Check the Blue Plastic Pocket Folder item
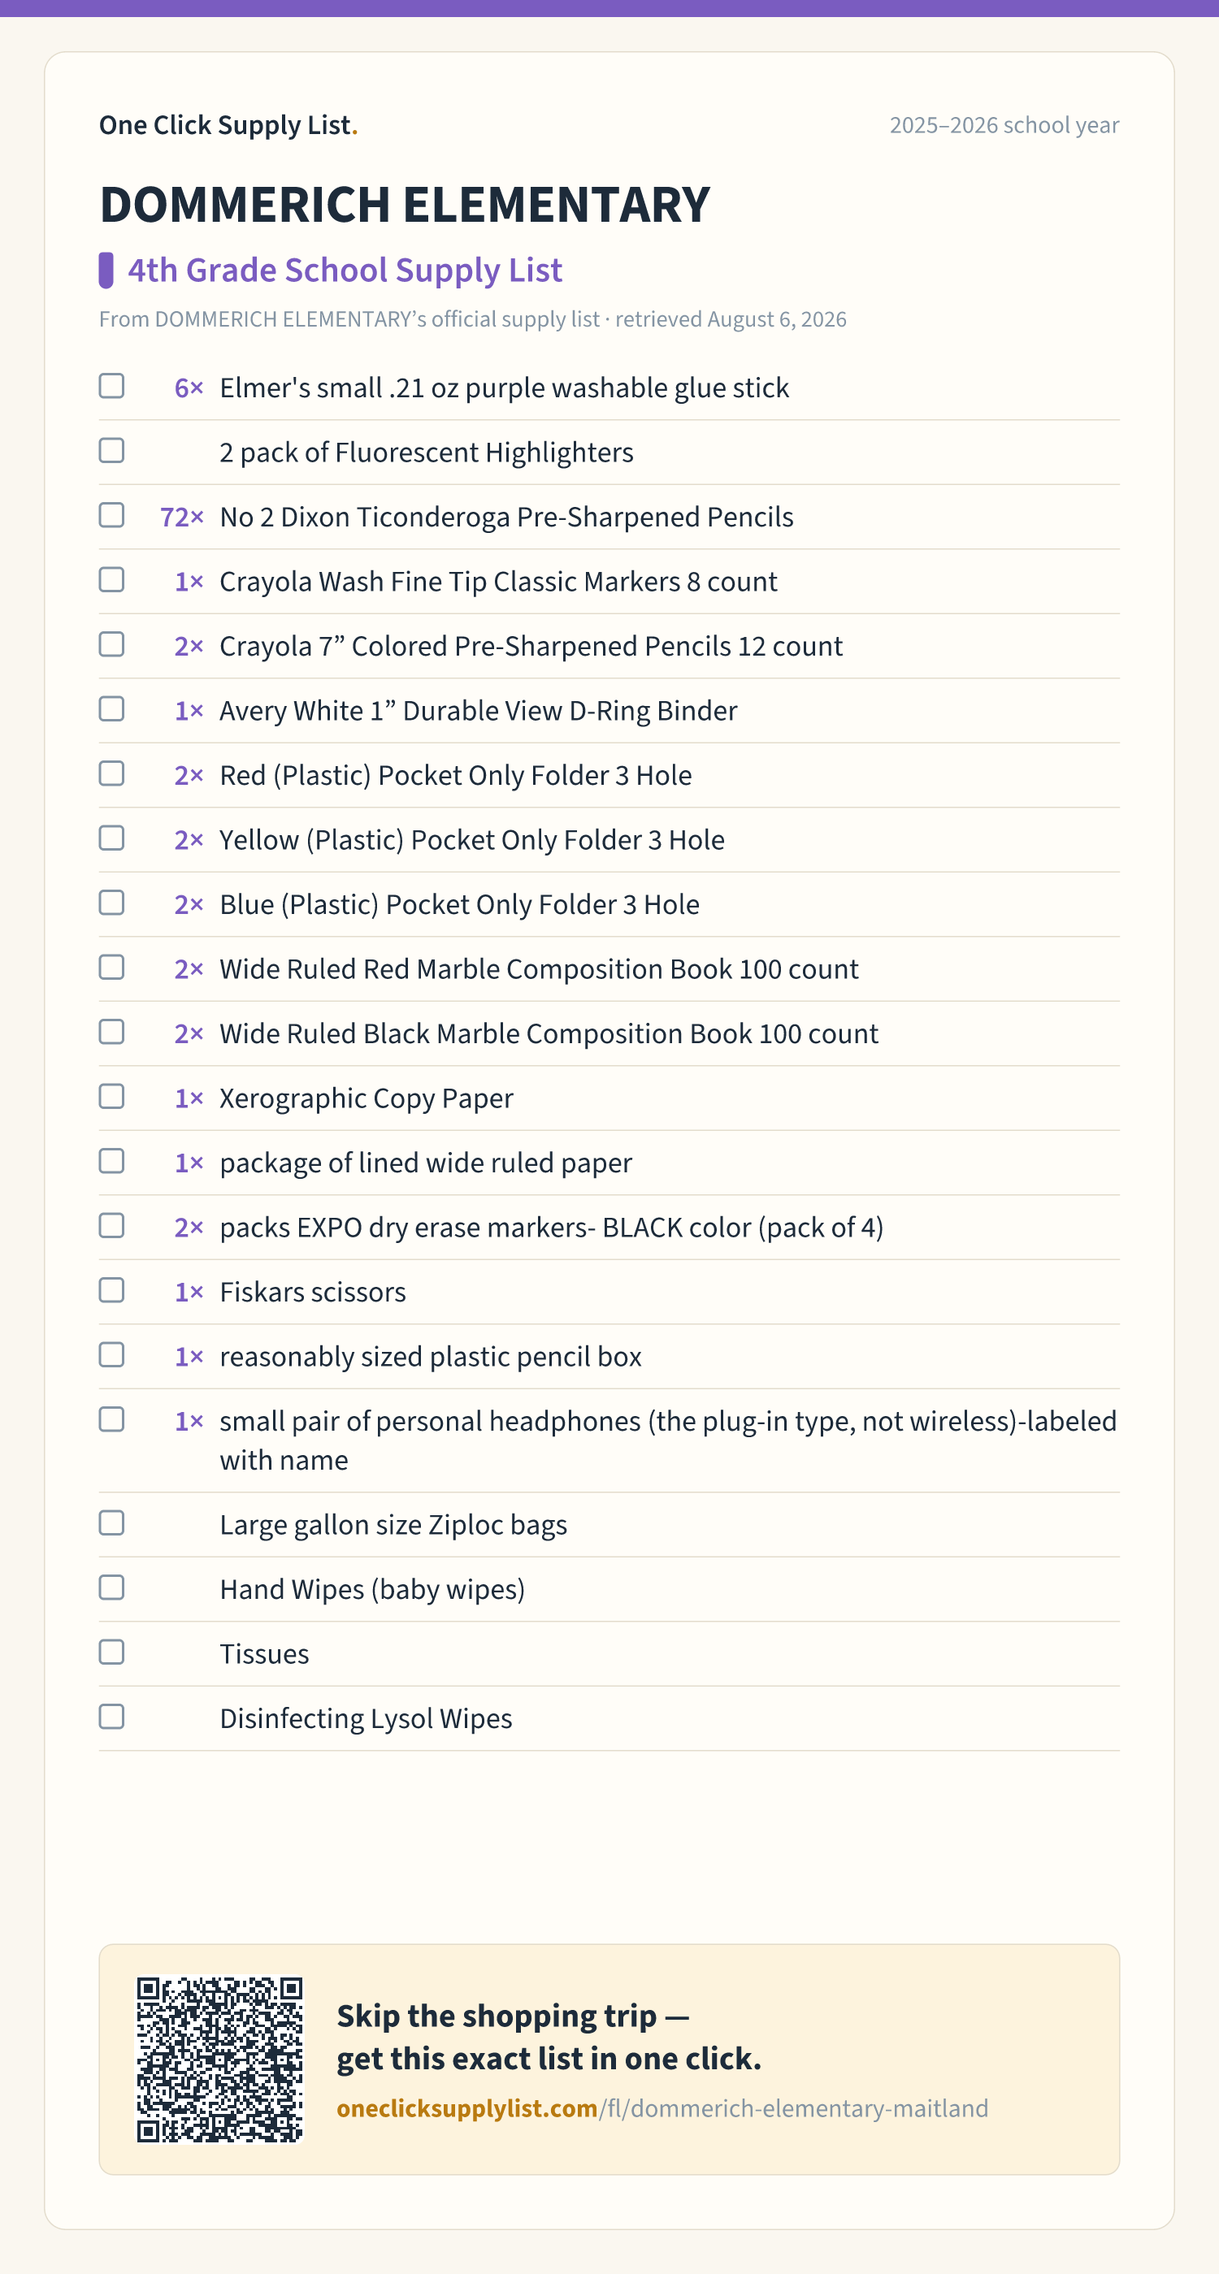The image size is (1219, 2274). click(111, 902)
